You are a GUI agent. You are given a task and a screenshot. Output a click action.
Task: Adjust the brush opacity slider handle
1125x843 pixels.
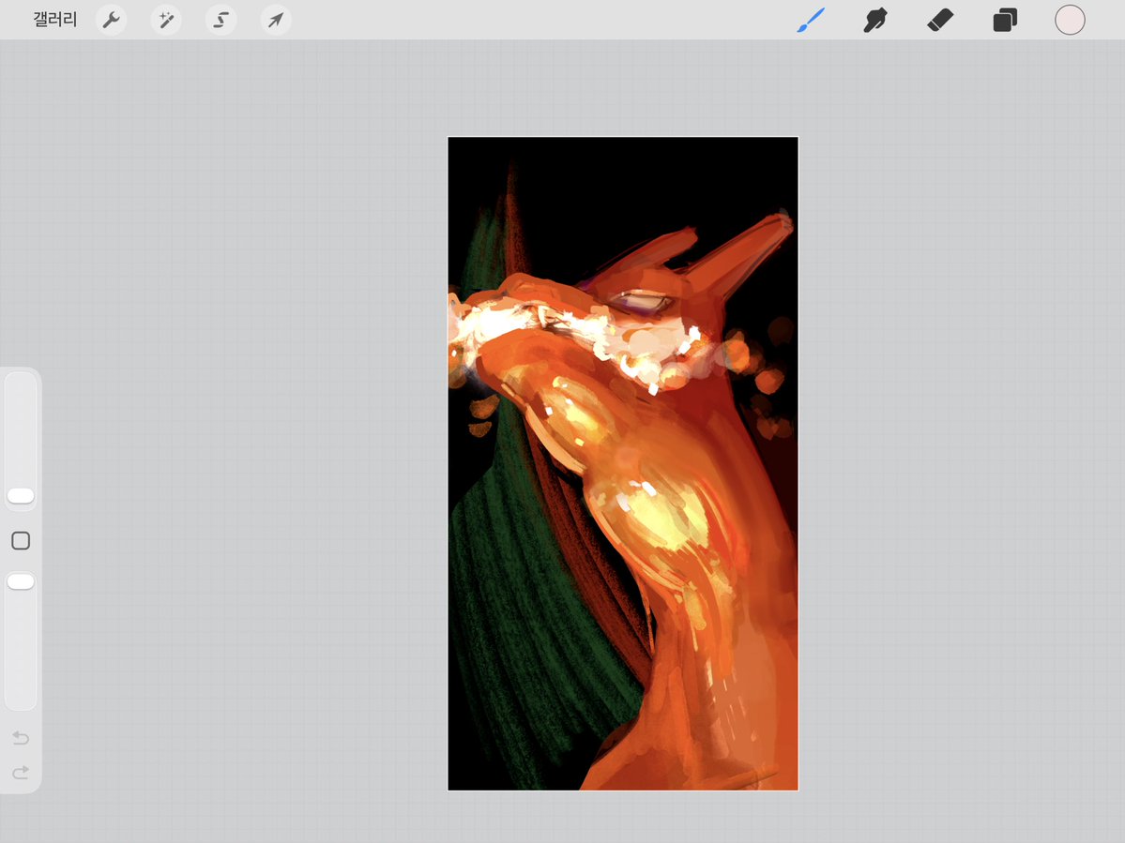(x=21, y=581)
